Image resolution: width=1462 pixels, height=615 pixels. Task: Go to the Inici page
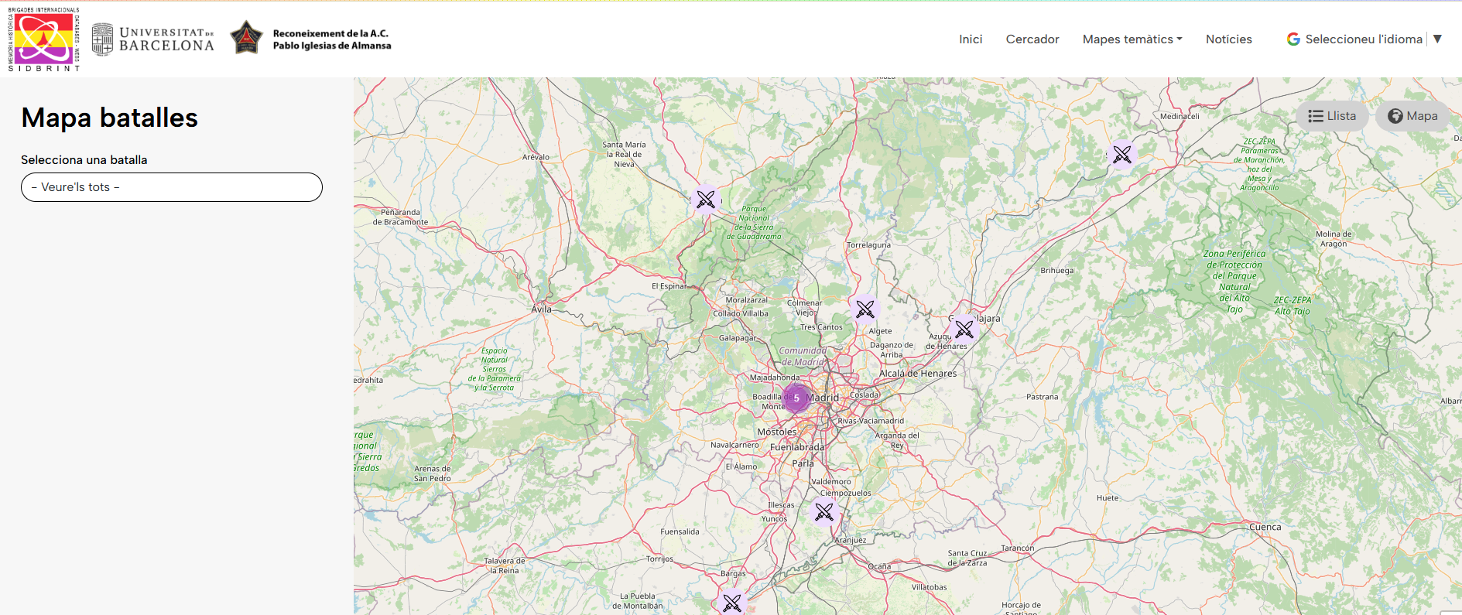coord(971,39)
